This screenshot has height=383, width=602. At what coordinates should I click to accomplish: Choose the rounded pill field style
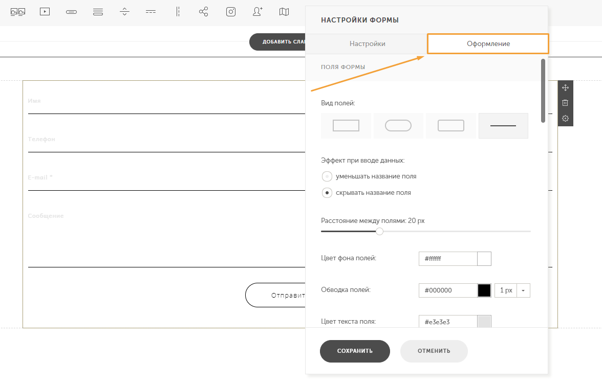point(398,126)
